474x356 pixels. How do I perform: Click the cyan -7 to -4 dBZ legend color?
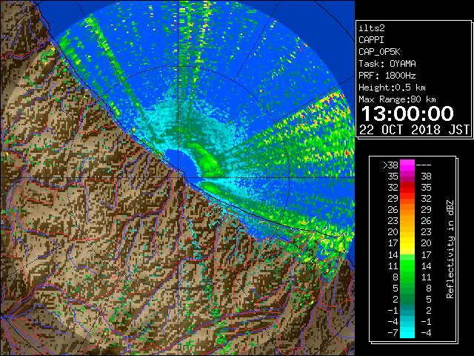click(x=407, y=332)
